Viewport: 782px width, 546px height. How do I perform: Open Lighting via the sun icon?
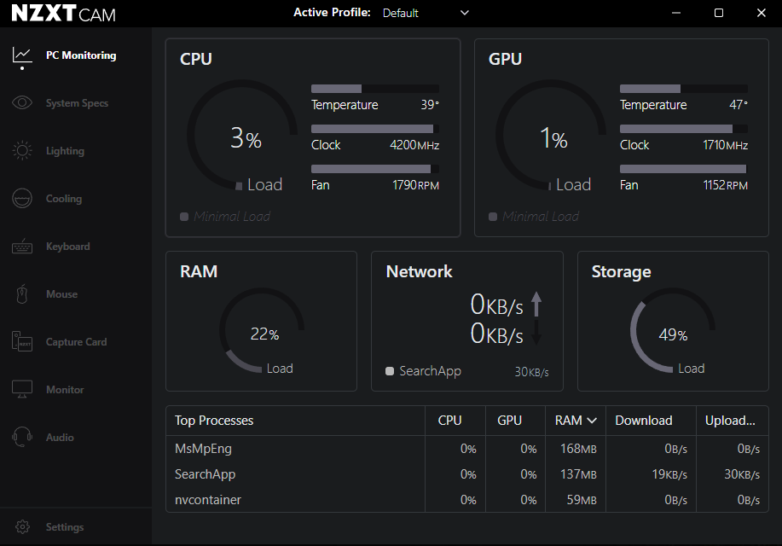click(x=22, y=151)
